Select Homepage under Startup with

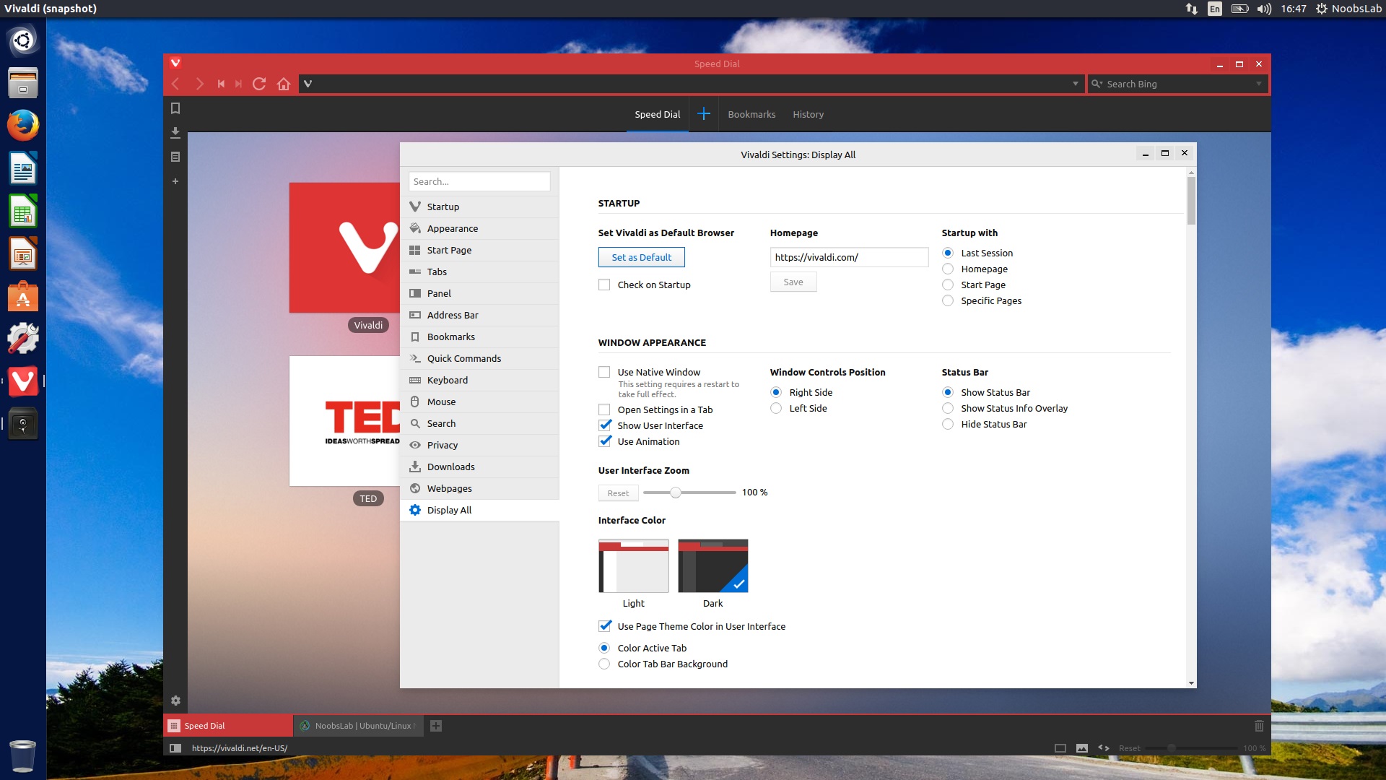point(948,269)
